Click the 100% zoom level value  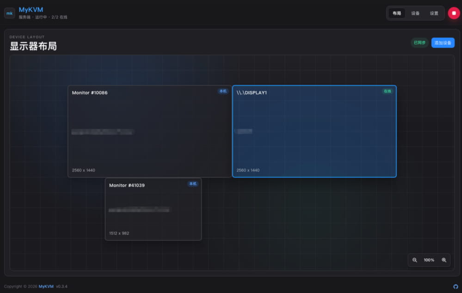click(x=429, y=260)
